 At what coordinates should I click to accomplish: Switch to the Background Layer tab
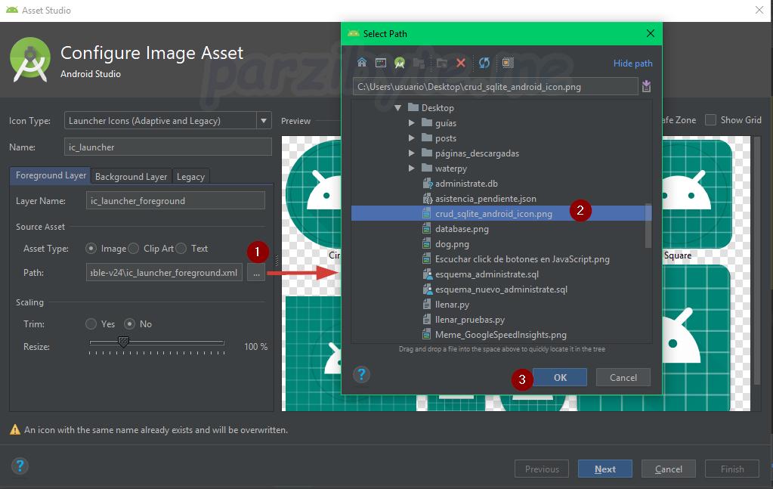[x=131, y=176]
